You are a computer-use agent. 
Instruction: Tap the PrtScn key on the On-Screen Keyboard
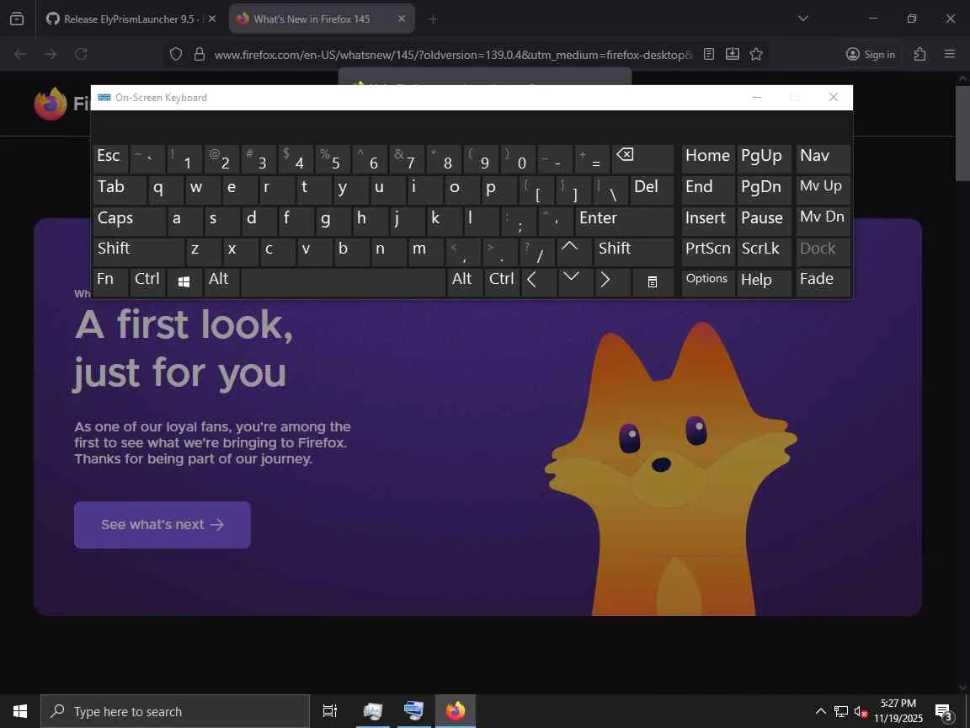click(707, 251)
